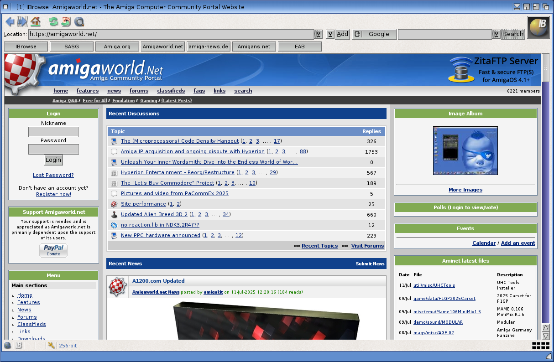Focus the Password input field

(53, 149)
